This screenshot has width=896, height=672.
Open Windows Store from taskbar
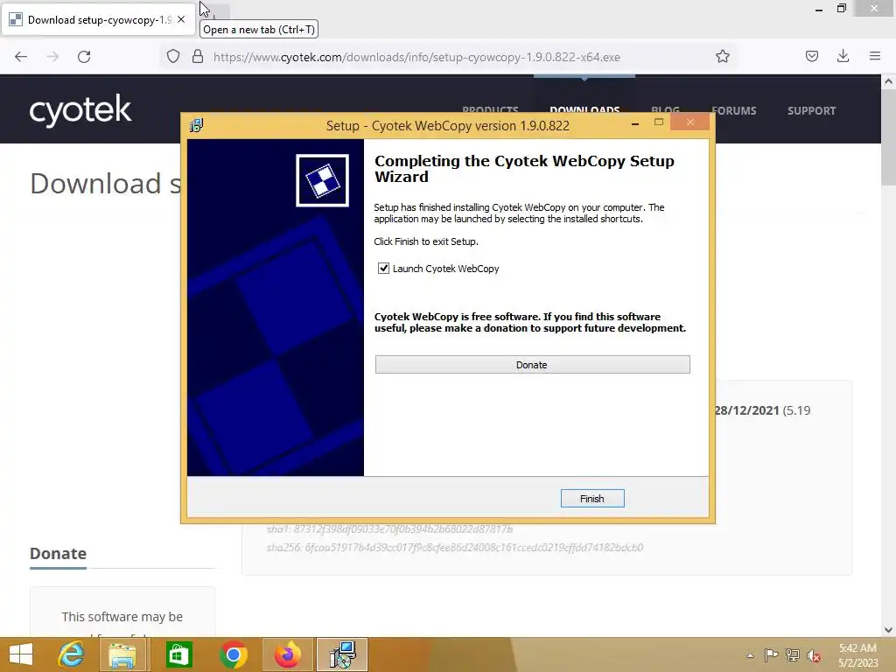point(178,654)
